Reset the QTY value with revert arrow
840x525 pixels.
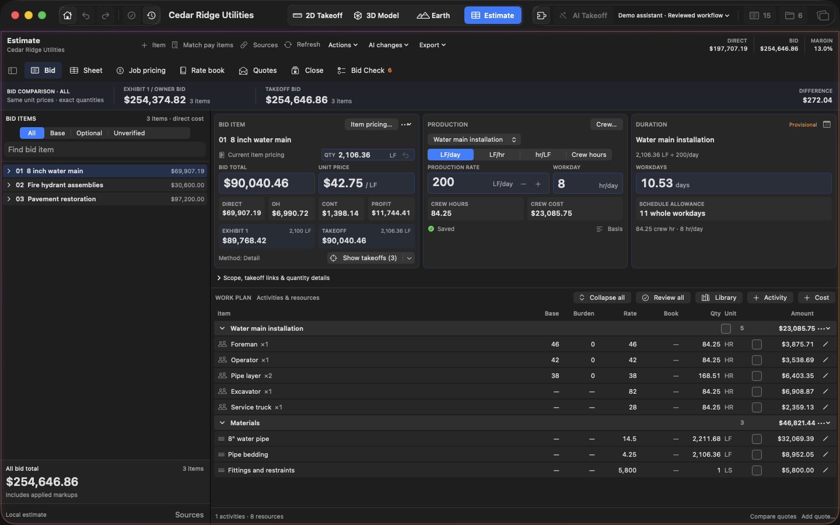[405, 155]
